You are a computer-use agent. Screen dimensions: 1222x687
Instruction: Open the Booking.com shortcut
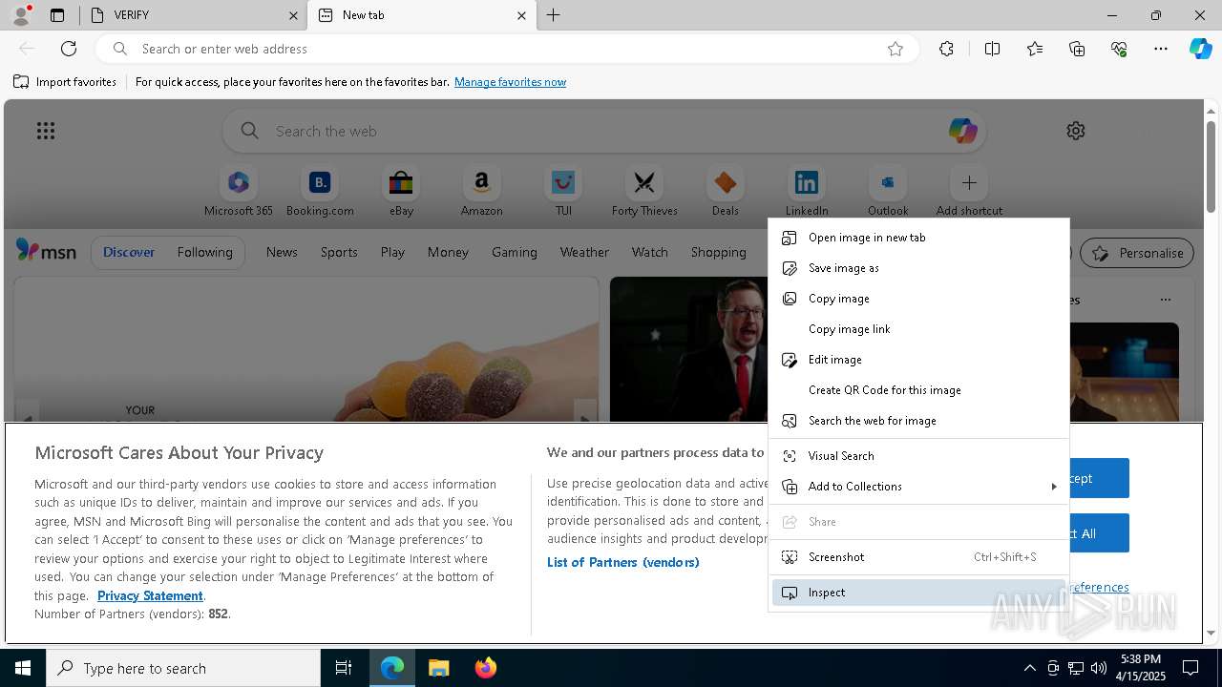tap(320, 192)
